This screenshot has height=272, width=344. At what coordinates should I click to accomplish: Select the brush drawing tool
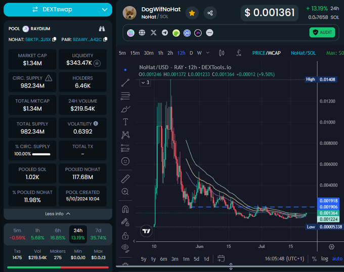point(125,109)
